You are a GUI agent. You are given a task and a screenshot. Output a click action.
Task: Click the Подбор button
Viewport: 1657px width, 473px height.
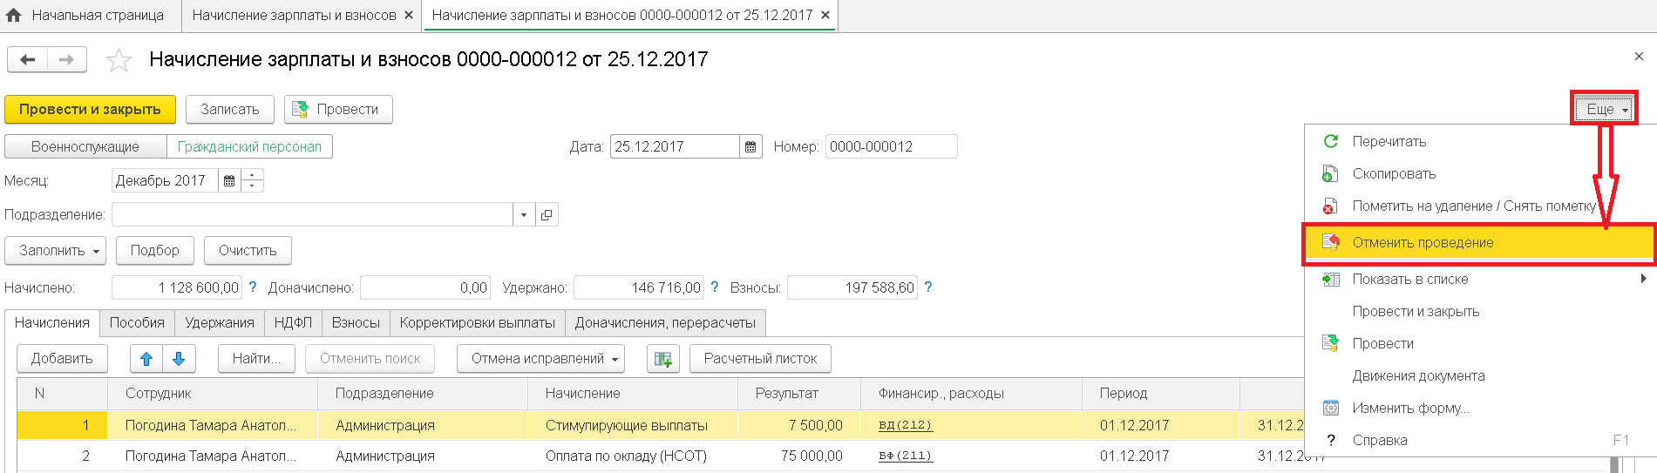pyautogui.click(x=155, y=250)
